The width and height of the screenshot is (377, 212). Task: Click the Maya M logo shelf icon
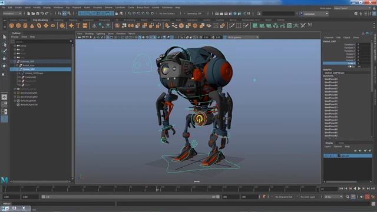310,25
